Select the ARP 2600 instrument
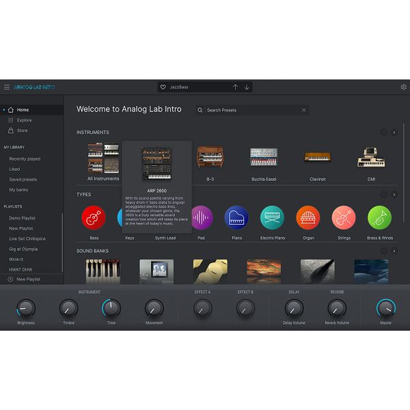The width and height of the screenshot is (410, 410). point(157,164)
